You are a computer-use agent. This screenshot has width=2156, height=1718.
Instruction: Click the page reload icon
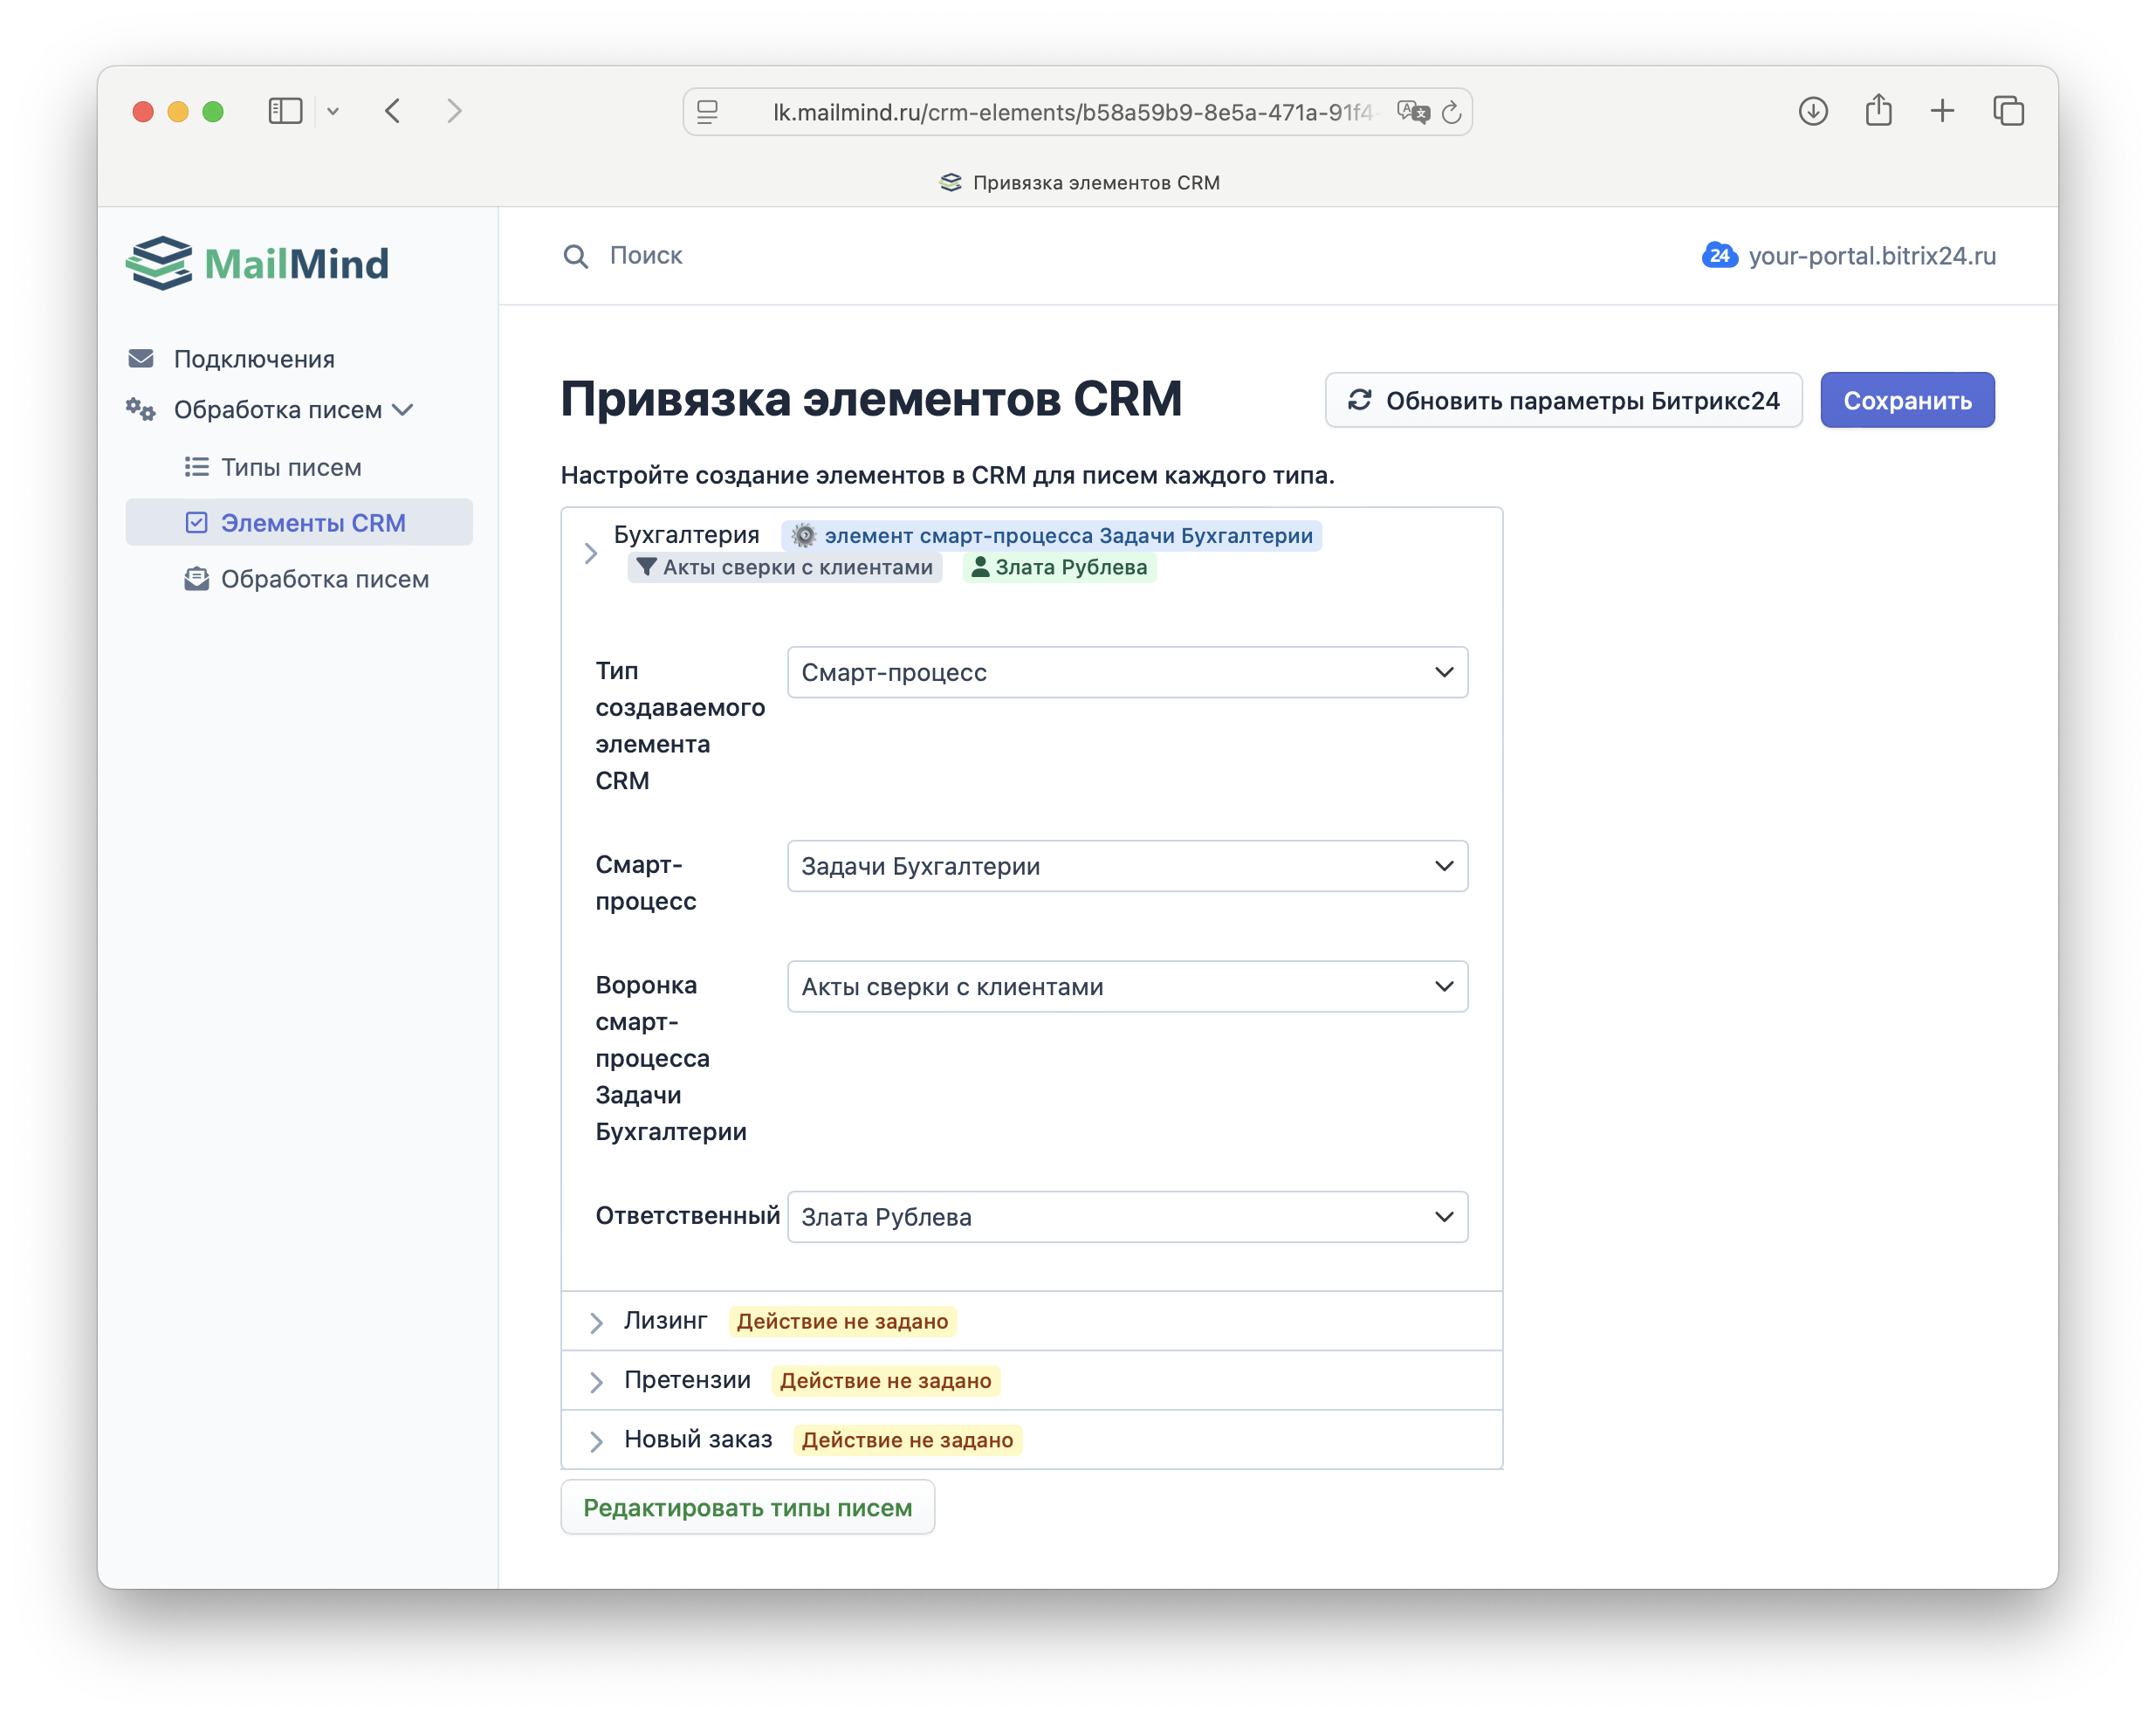1451,113
